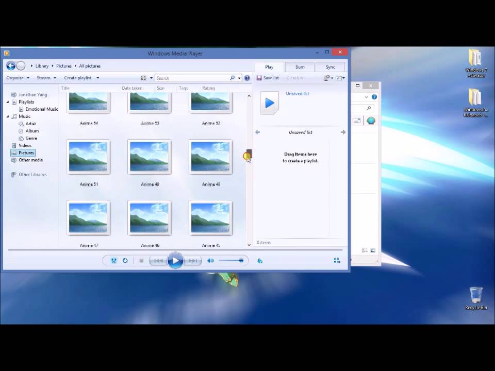Turn repeat on
The width and height of the screenshot is (495, 371).
pyautogui.click(x=125, y=261)
